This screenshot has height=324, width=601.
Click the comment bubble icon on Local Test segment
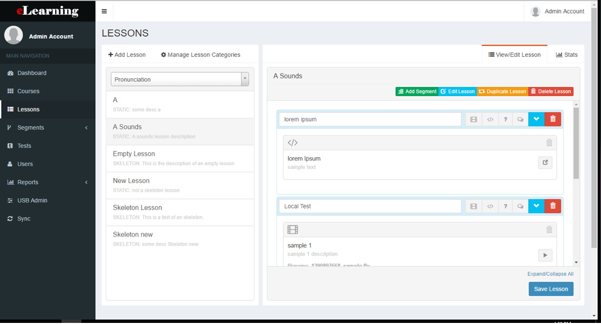click(x=520, y=206)
